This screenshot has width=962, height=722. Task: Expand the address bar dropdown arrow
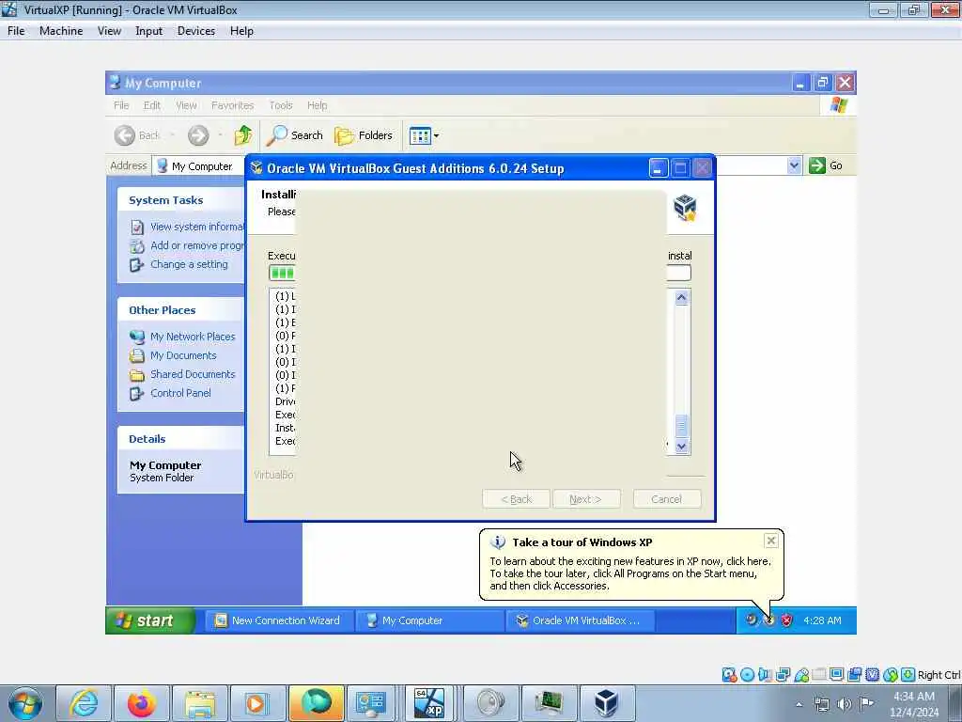click(x=794, y=165)
